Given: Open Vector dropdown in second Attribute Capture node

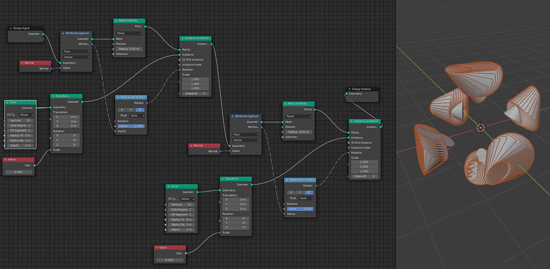Looking at the screenshot, I should pos(246,140).
